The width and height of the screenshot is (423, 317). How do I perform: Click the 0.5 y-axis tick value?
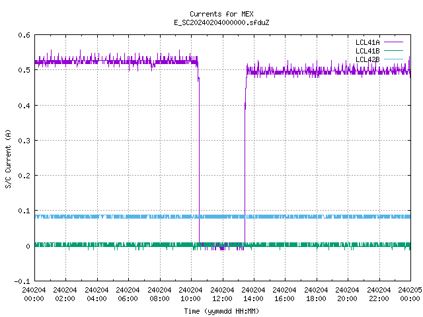click(x=24, y=70)
